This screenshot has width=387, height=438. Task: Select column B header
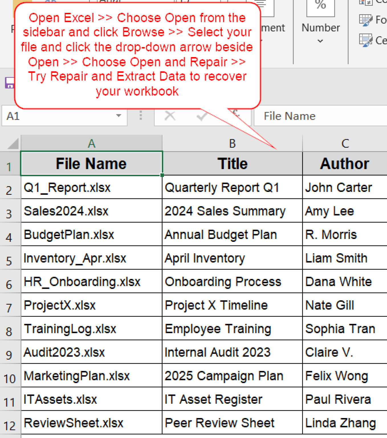(232, 143)
